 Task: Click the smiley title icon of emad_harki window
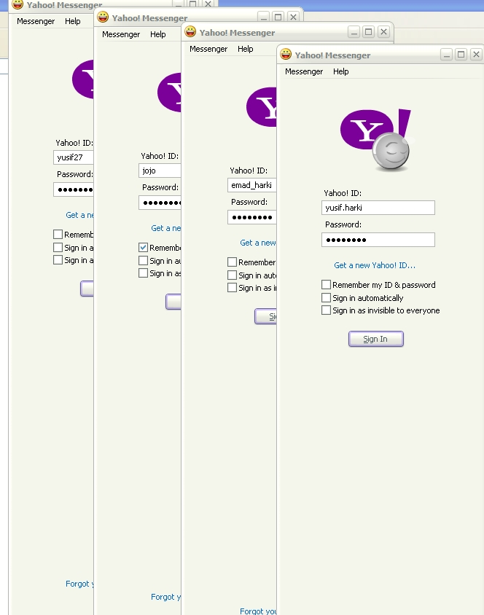pyautogui.click(x=190, y=31)
